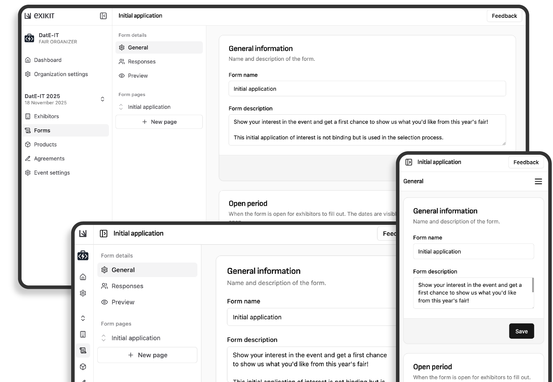
Task: Open the event selector chevrons in the compact sidebar
Action: pos(83,318)
